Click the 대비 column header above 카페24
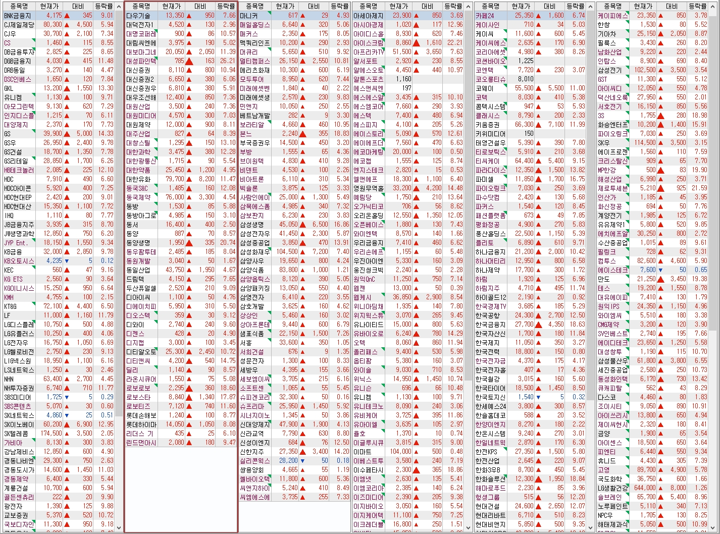The width and height of the screenshot is (720, 534). pos(549,6)
